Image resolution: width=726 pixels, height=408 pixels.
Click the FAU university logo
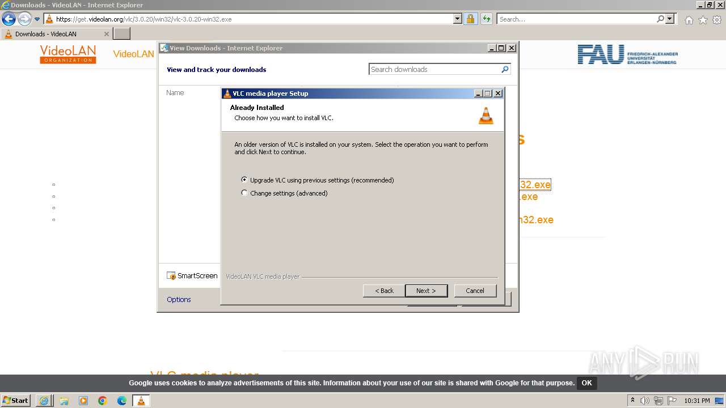(627, 55)
